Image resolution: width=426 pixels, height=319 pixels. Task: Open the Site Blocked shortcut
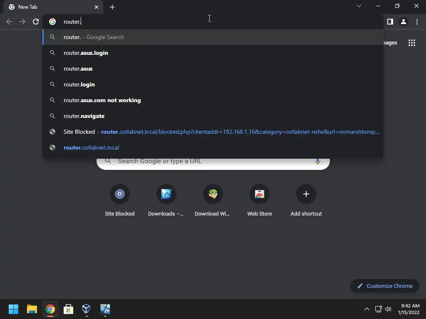[x=119, y=201]
